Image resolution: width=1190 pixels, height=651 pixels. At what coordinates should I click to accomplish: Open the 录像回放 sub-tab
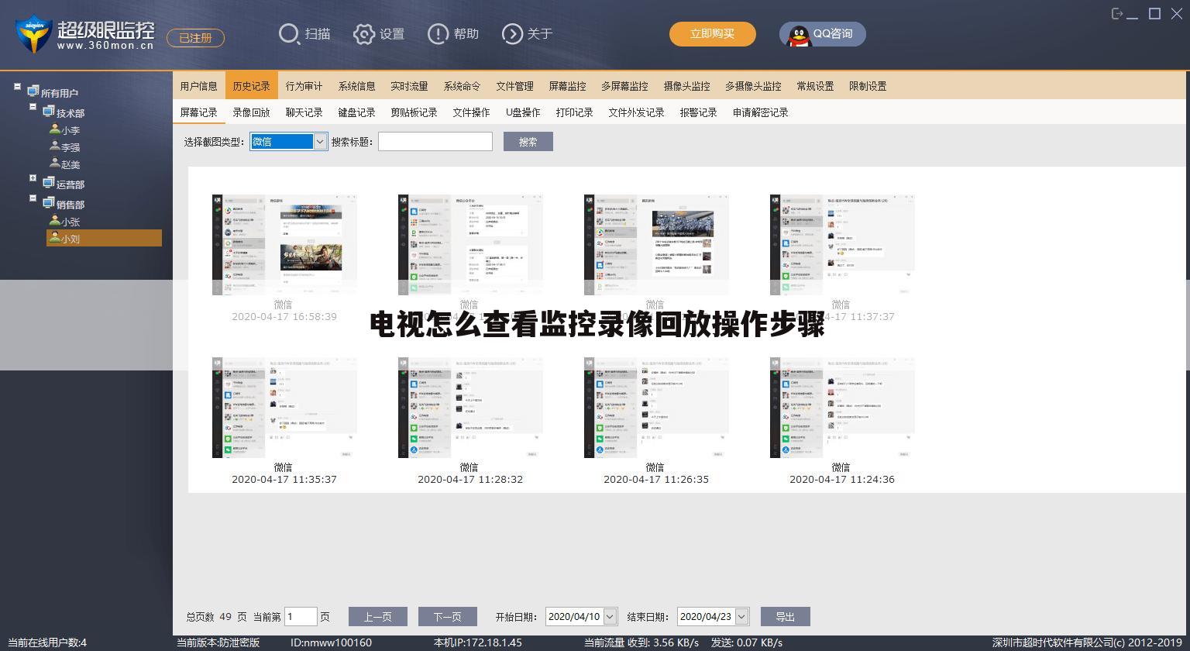[252, 112]
